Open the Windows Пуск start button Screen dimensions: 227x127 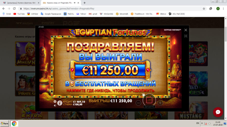(5, 123)
